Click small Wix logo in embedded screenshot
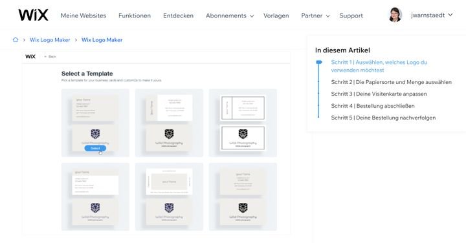Image resolution: width=466 pixels, height=243 pixels. point(30,56)
